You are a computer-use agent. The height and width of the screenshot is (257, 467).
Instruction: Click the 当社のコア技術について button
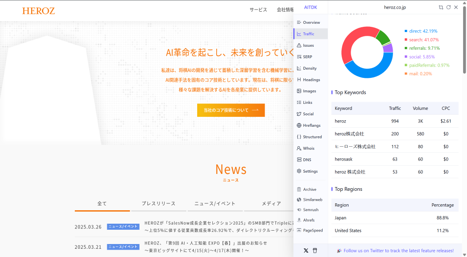(x=231, y=110)
